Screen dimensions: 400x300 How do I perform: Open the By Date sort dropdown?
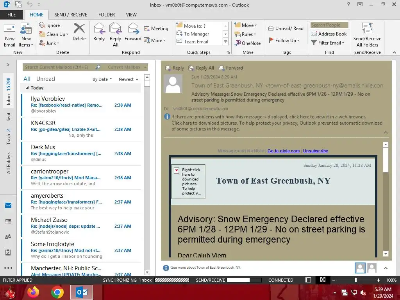pyautogui.click(x=102, y=79)
